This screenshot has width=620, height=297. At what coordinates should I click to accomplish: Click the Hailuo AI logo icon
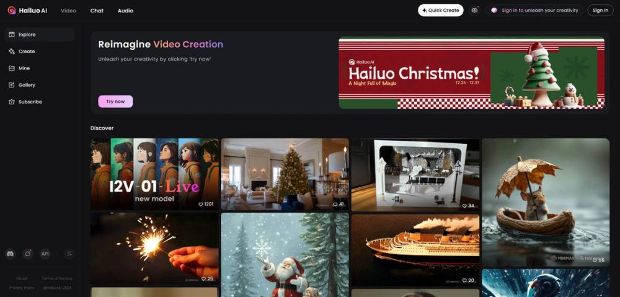click(x=11, y=11)
